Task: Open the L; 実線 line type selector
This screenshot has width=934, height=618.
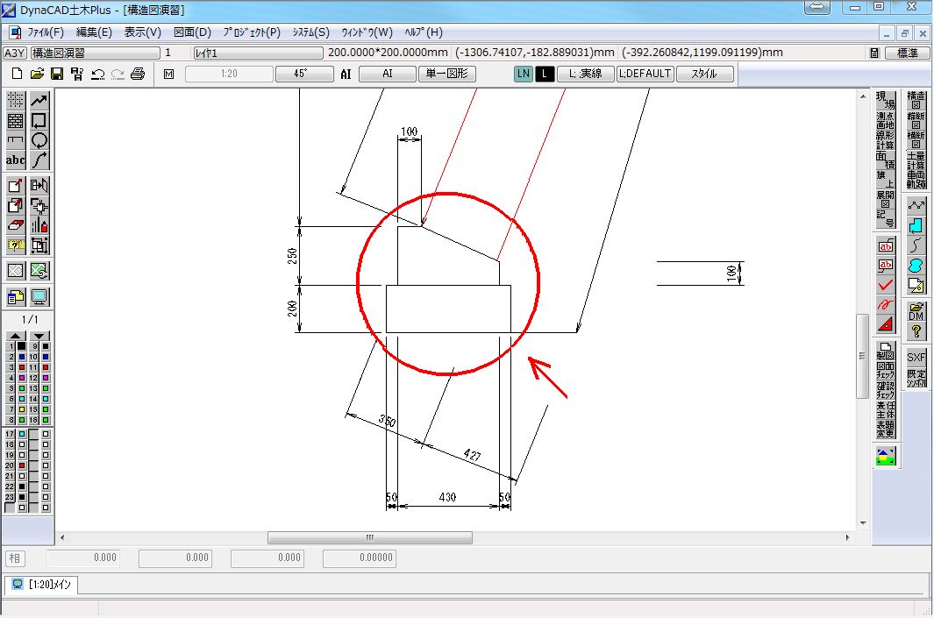Action: (585, 74)
